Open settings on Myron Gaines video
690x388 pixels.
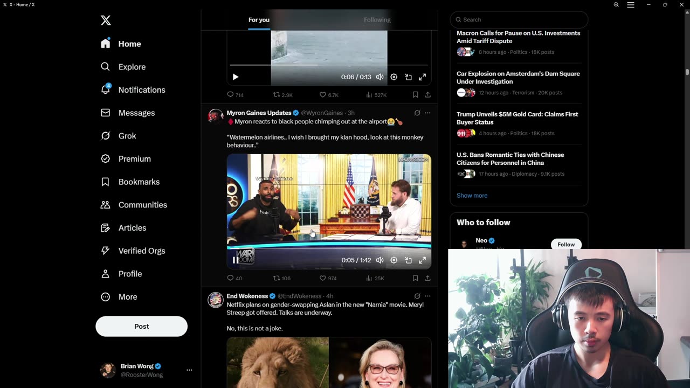tap(394, 260)
